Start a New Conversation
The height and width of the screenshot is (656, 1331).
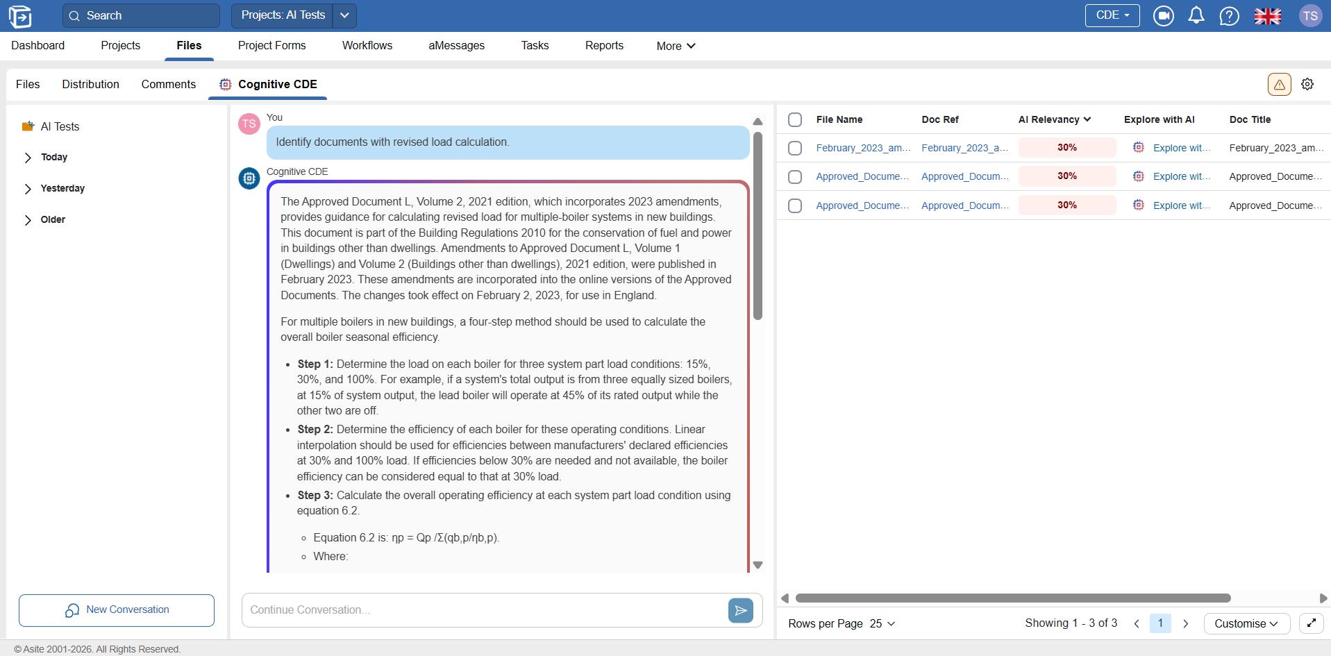[116, 610]
